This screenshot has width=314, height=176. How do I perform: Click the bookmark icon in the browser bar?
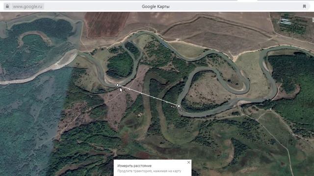click(304, 6)
